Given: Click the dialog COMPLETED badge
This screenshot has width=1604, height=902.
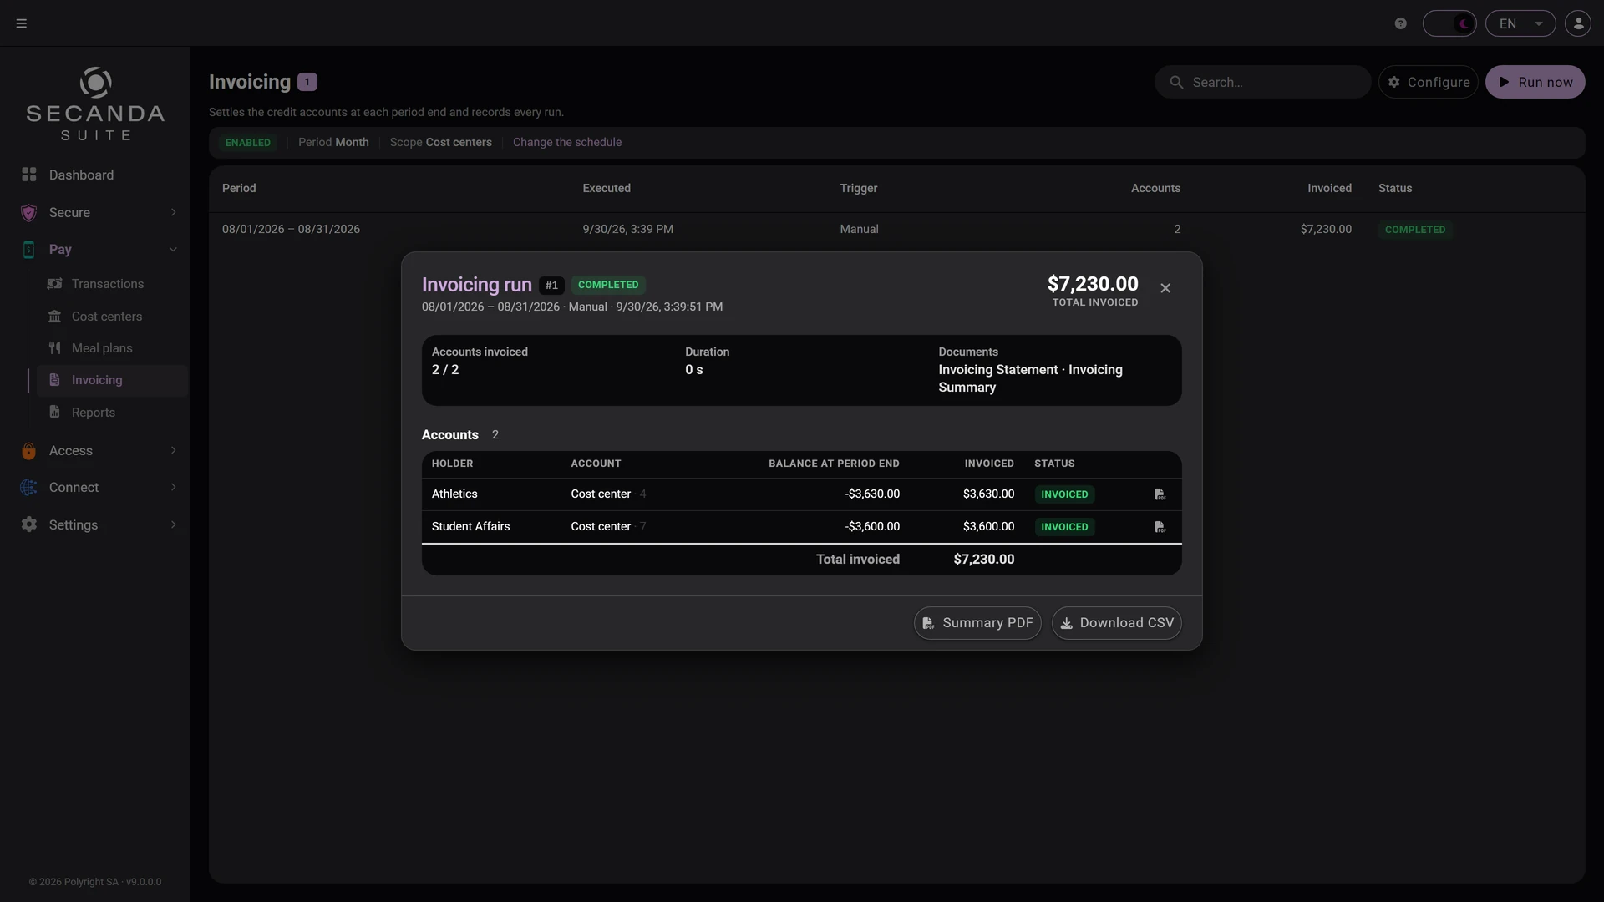Looking at the screenshot, I should coord(608,285).
